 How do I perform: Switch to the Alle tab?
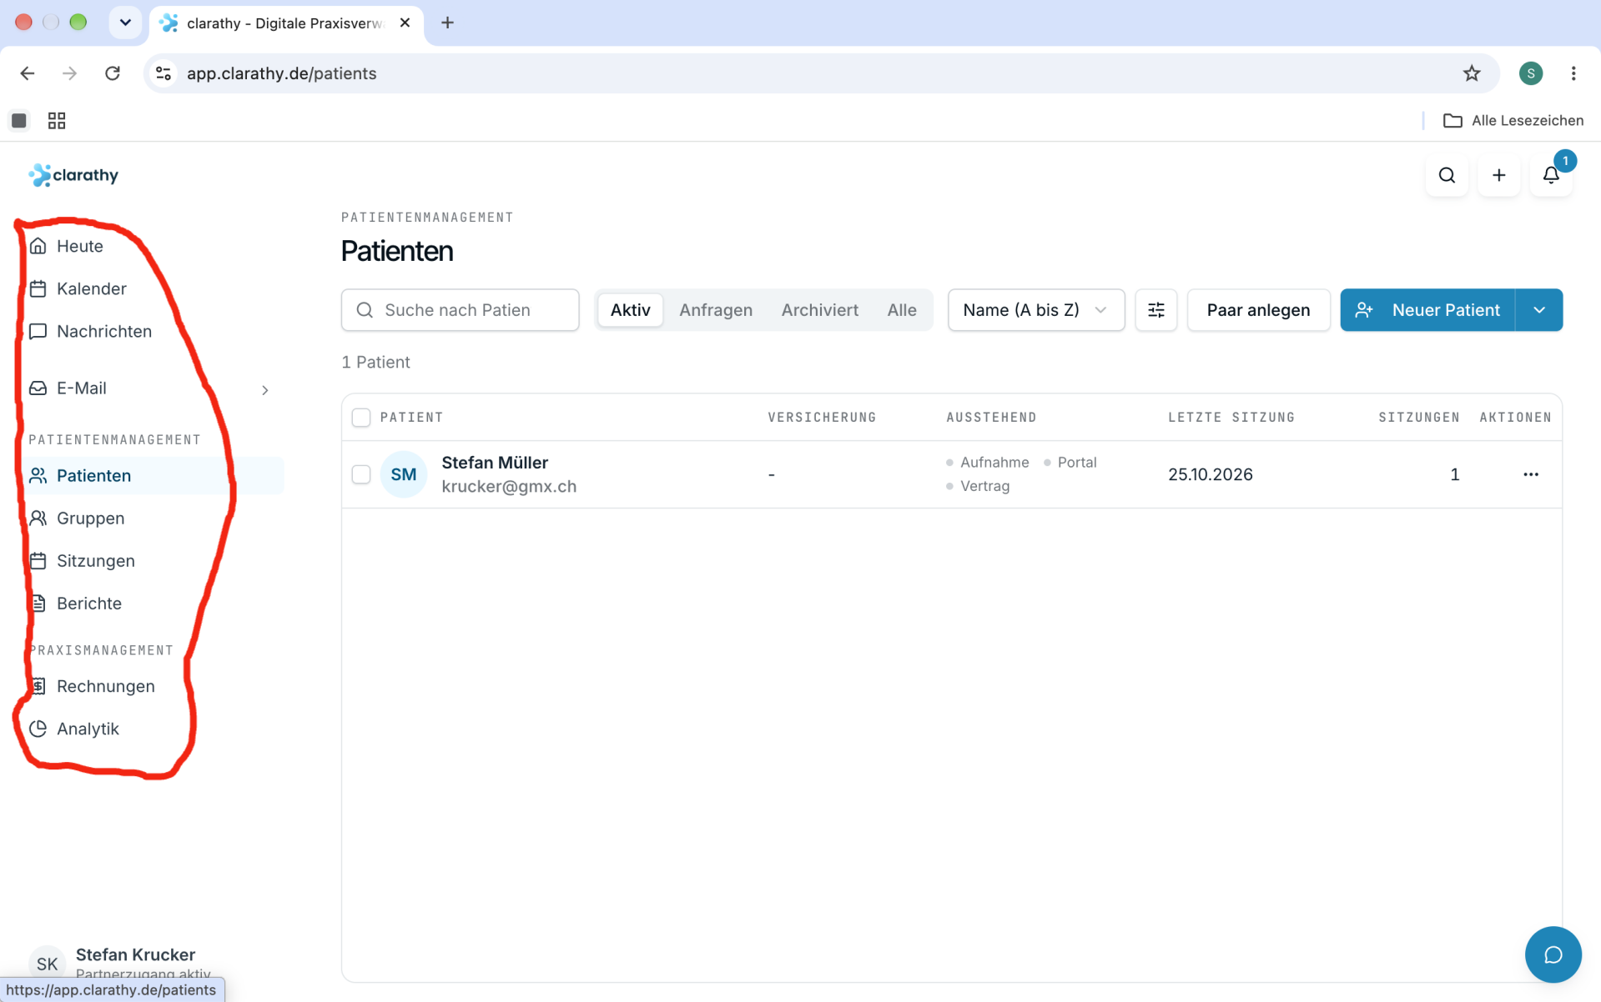901,310
